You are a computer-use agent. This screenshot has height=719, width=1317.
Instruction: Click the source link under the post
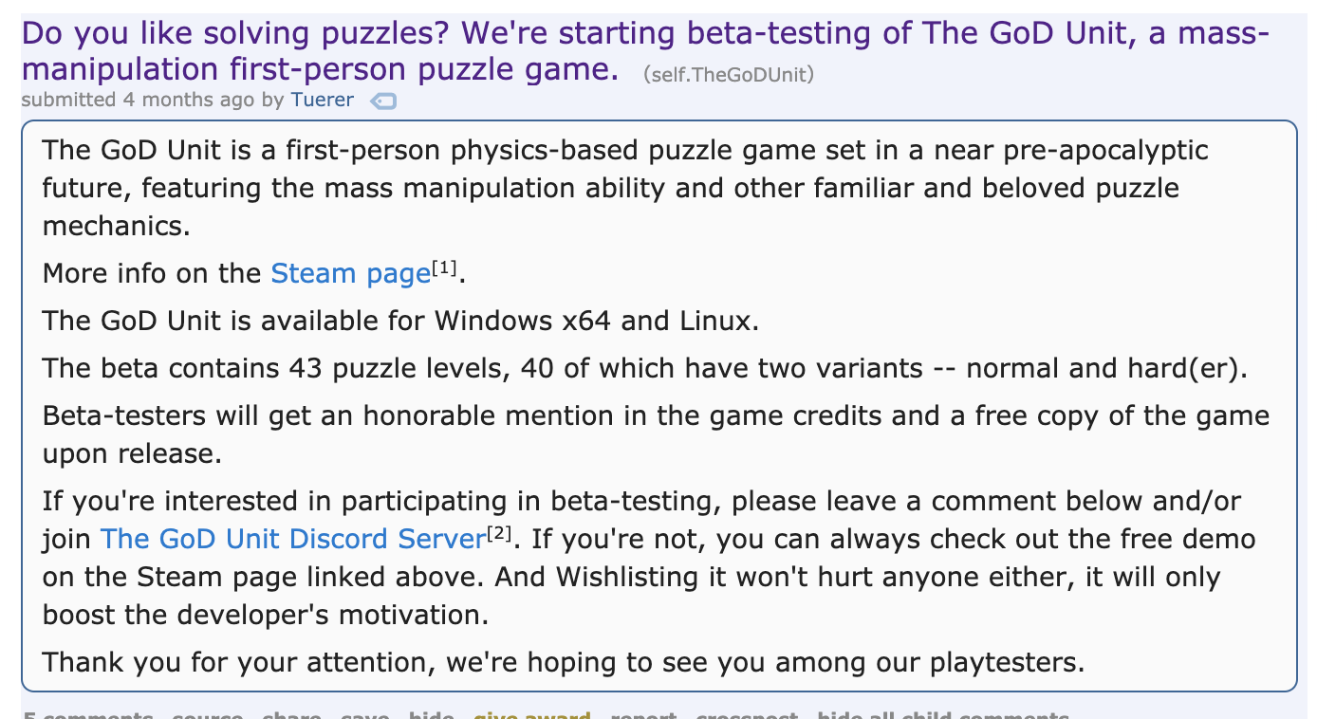tap(207, 714)
